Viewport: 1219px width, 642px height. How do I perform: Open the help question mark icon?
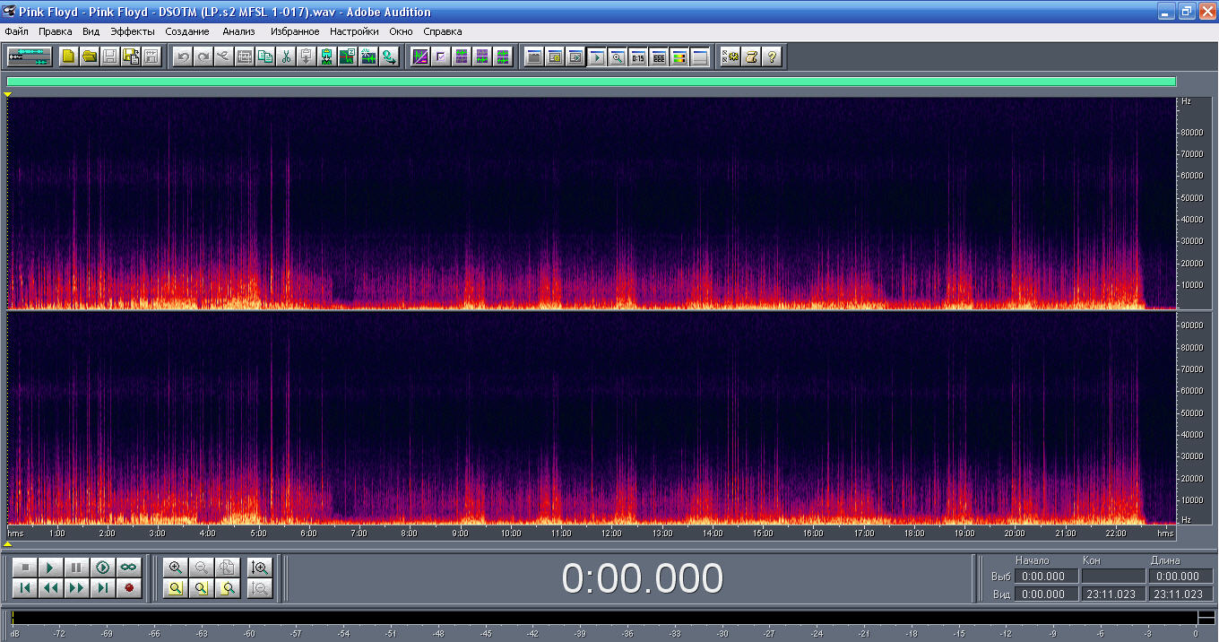click(772, 56)
